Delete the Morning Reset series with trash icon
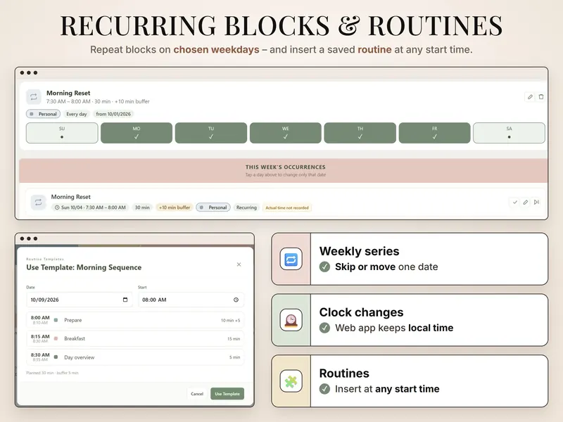The image size is (563, 422). click(541, 97)
